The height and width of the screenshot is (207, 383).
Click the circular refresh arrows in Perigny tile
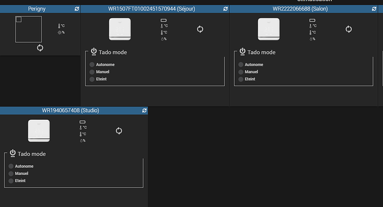pos(40,48)
